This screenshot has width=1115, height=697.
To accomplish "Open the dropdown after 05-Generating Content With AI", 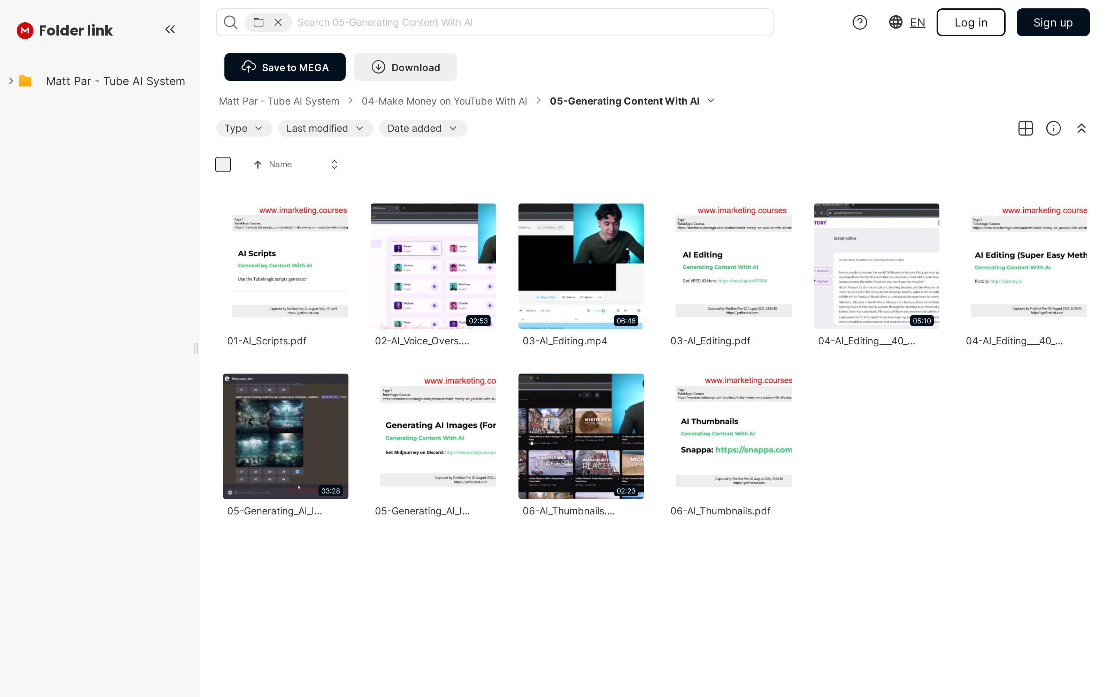I will click(x=710, y=100).
